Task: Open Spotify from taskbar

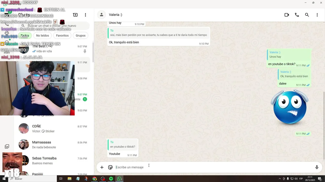Action: [x=111, y=179]
